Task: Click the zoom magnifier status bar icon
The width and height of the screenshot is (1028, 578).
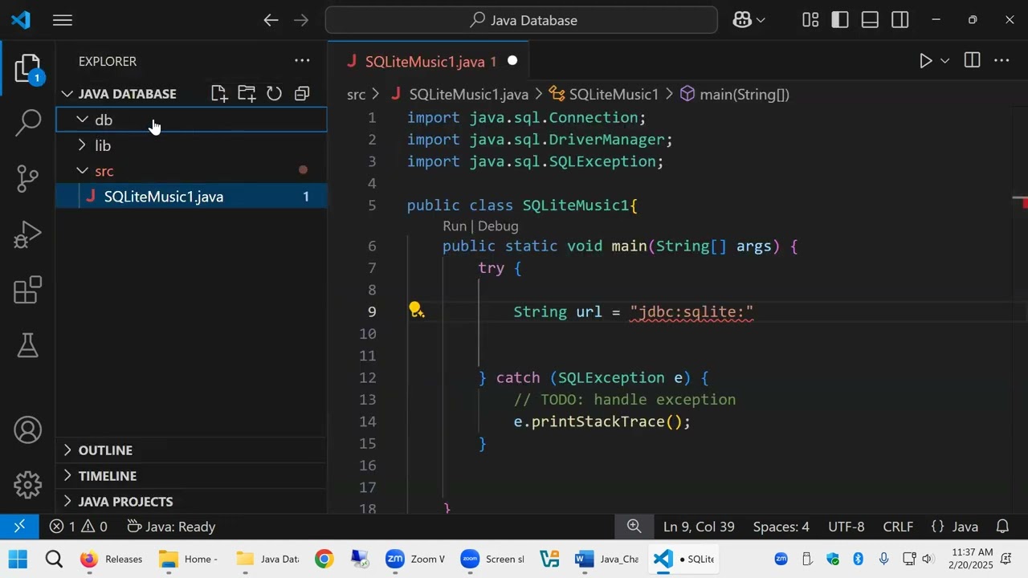Action: tap(634, 527)
